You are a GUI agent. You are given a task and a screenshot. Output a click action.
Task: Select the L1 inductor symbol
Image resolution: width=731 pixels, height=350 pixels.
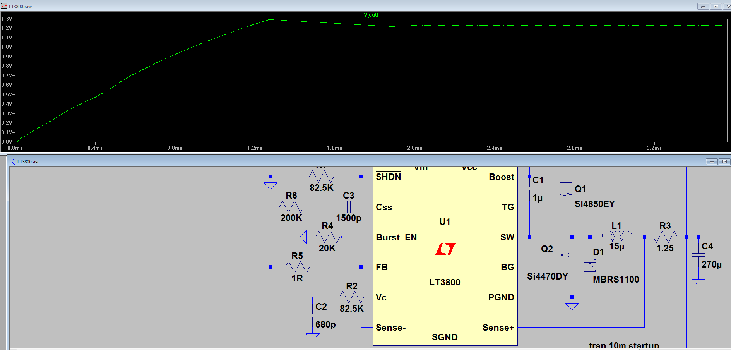[x=617, y=235]
